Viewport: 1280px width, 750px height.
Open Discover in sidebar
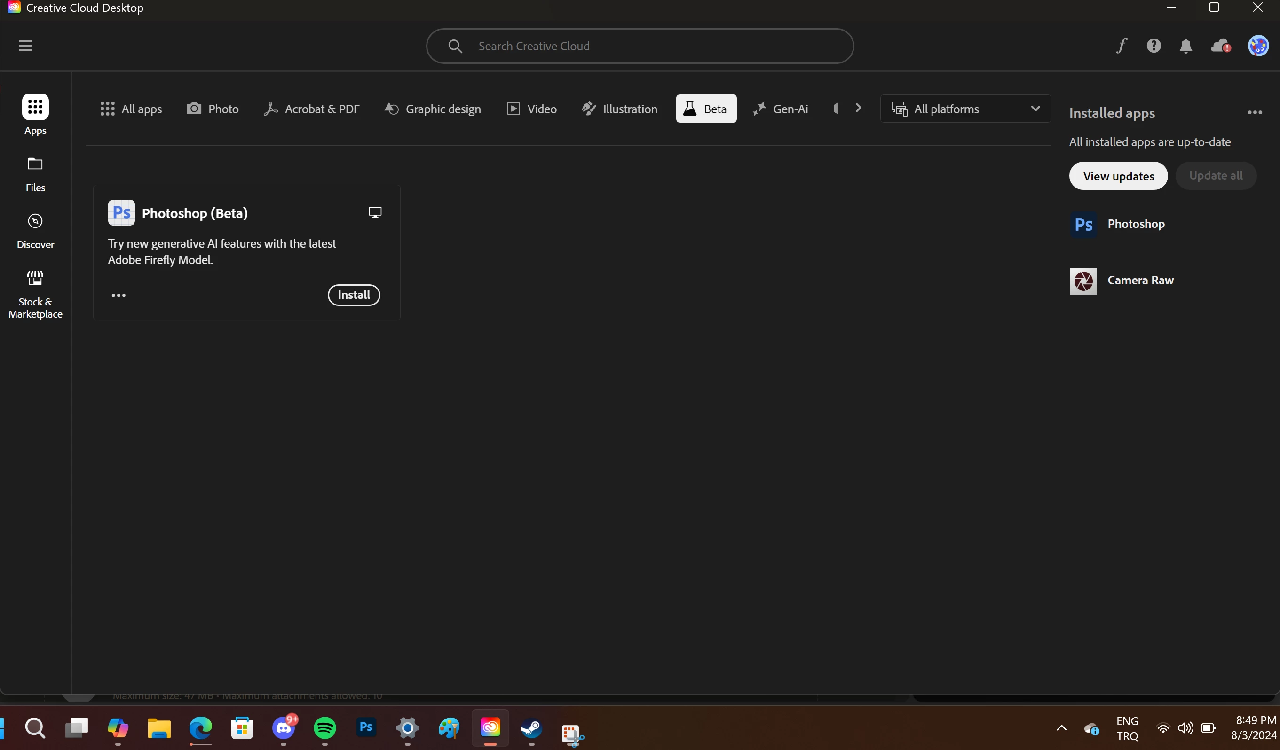click(35, 231)
